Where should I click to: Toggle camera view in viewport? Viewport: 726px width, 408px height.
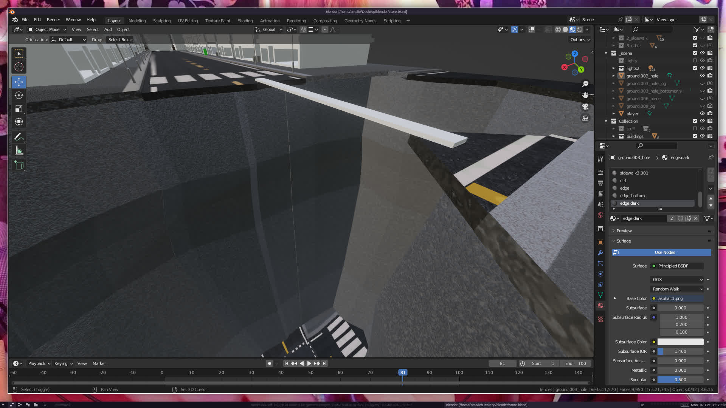click(x=585, y=107)
